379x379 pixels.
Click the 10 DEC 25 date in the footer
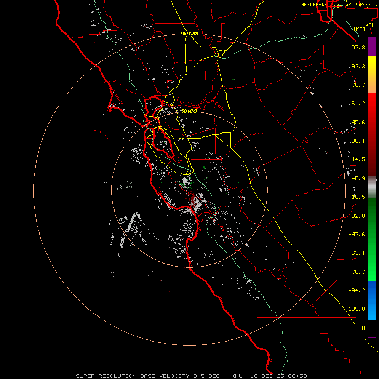click(x=267, y=376)
